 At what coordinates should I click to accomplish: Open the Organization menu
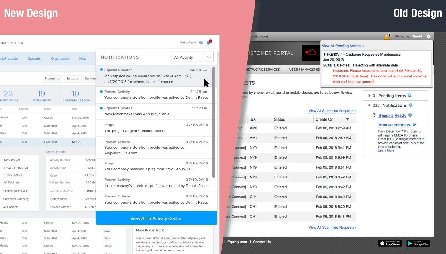click(61, 59)
